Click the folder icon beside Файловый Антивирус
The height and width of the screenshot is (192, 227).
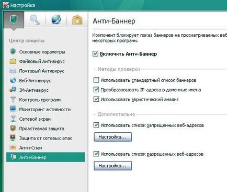click(13, 61)
